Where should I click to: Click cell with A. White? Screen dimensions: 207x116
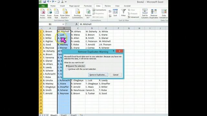coord(106,32)
